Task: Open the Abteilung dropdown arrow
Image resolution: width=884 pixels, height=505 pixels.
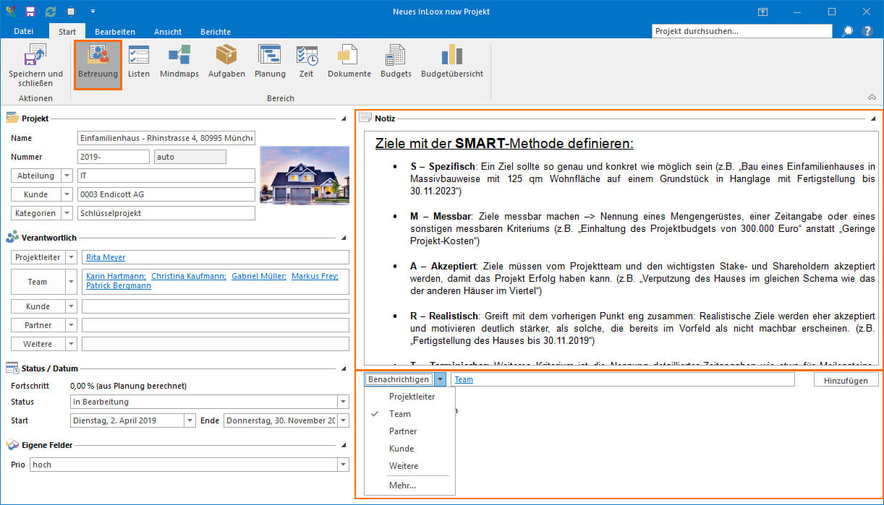Action: pyautogui.click(x=67, y=176)
